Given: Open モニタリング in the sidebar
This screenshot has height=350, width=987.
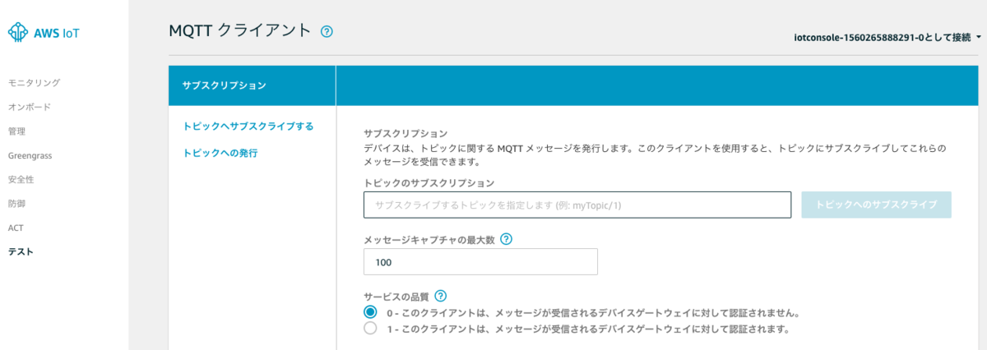Looking at the screenshot, I should (34, 83).
